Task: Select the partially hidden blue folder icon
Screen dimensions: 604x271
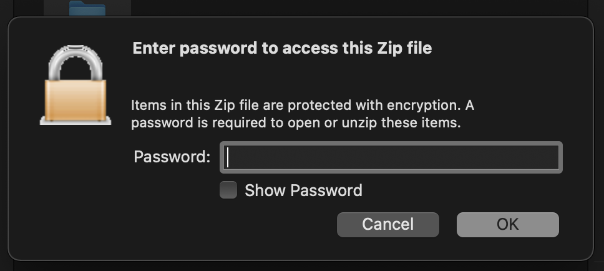Action: (x=87, y=7)
